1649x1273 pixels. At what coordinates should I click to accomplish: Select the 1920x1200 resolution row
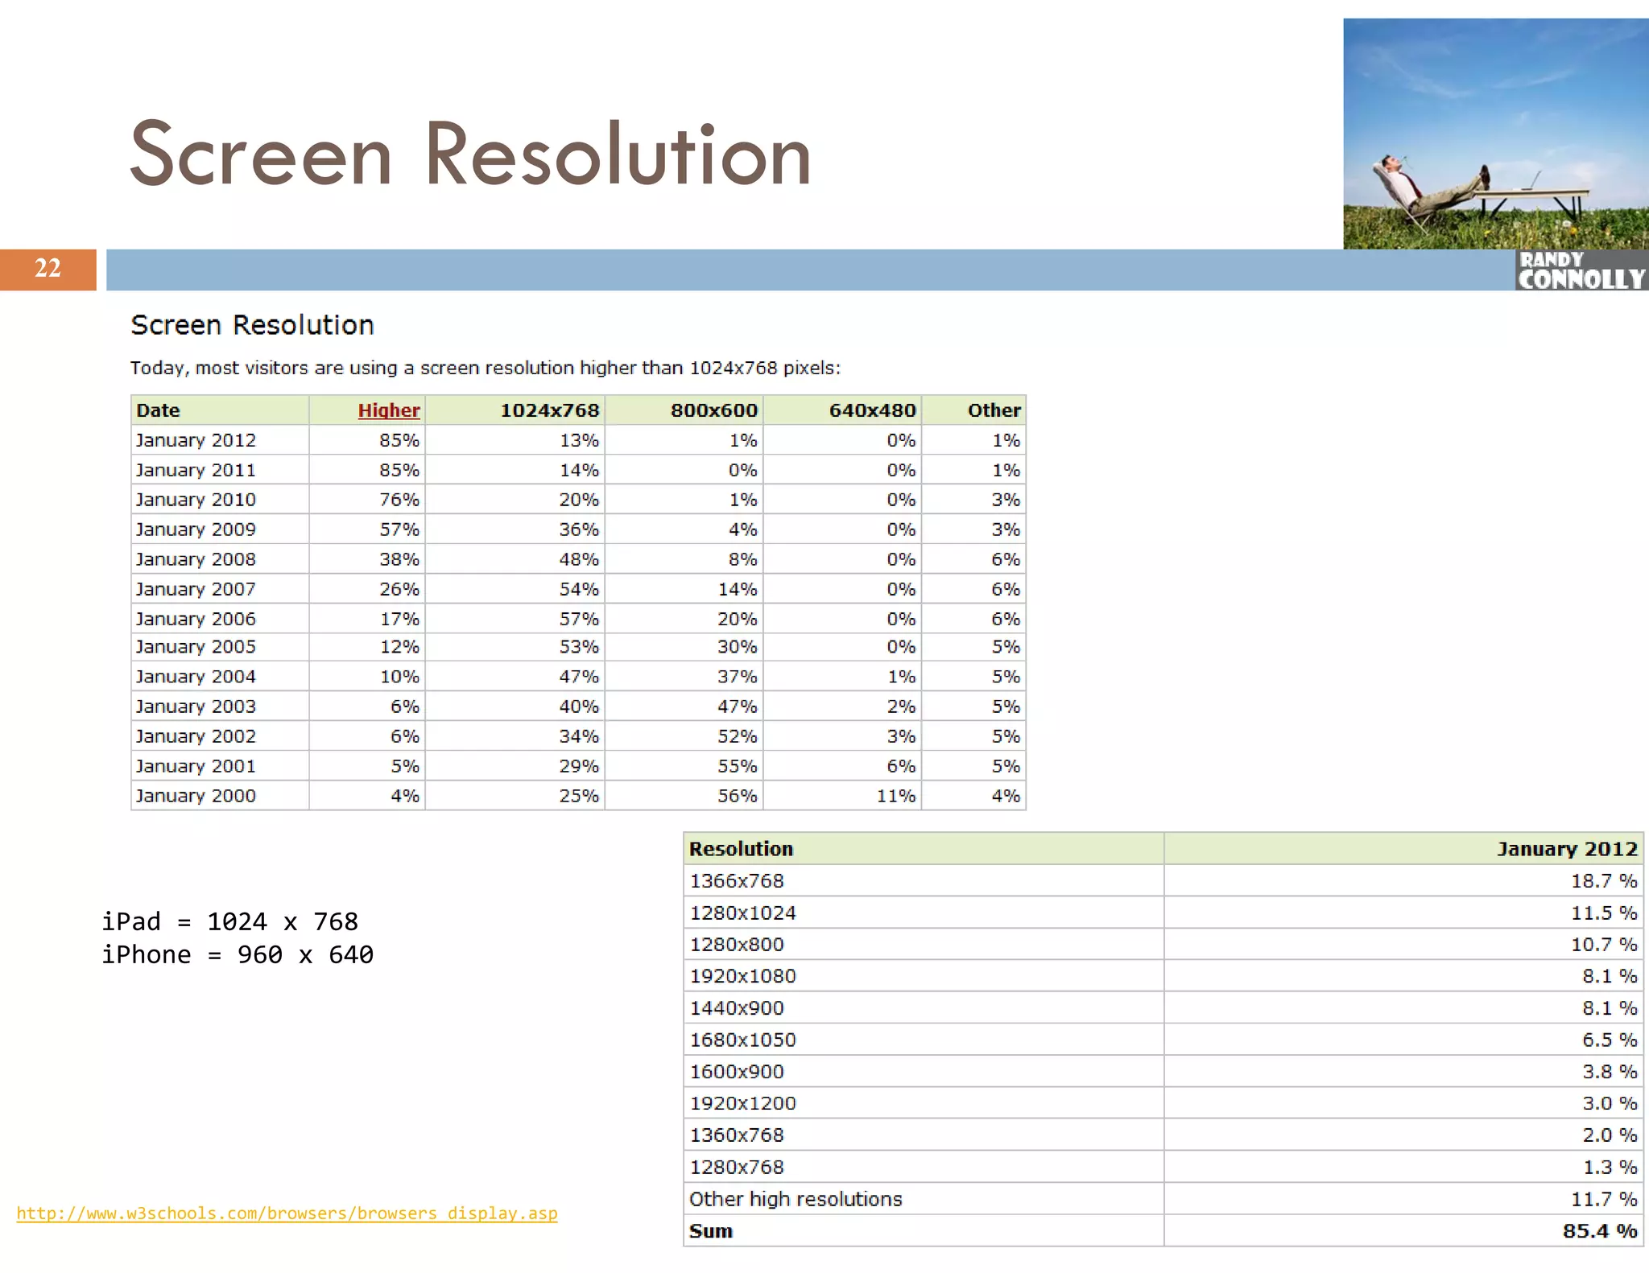[1163, 1103]
